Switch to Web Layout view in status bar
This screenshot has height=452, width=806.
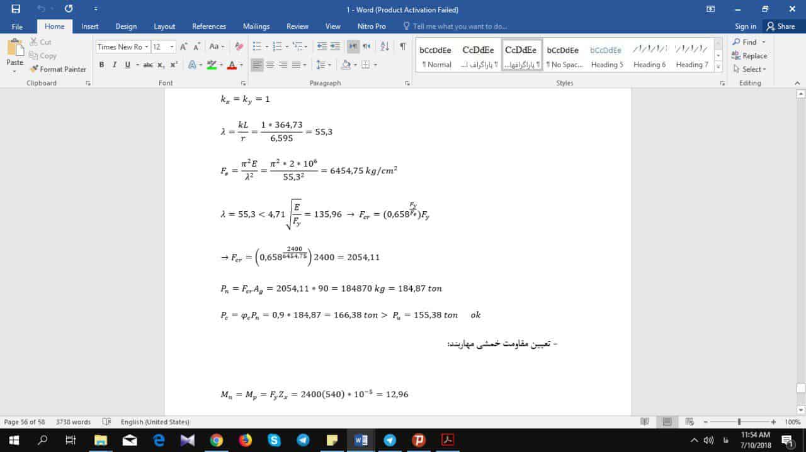click(690, 422)
